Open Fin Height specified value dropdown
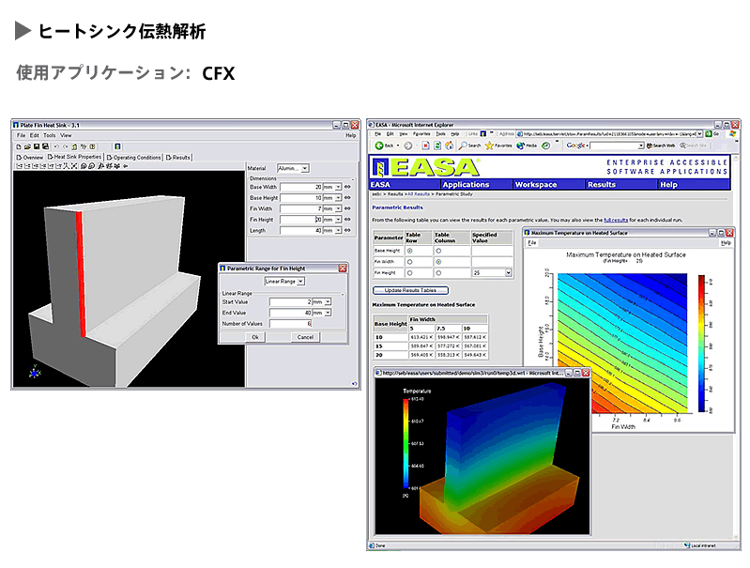The width and height of the screenshot is (750, 568). pos(508,273)
